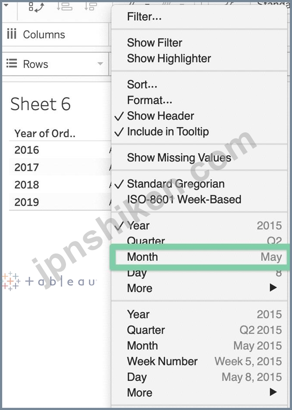Choose Month May from the menu
Viewport: 292px width, 410px height.
204,257
